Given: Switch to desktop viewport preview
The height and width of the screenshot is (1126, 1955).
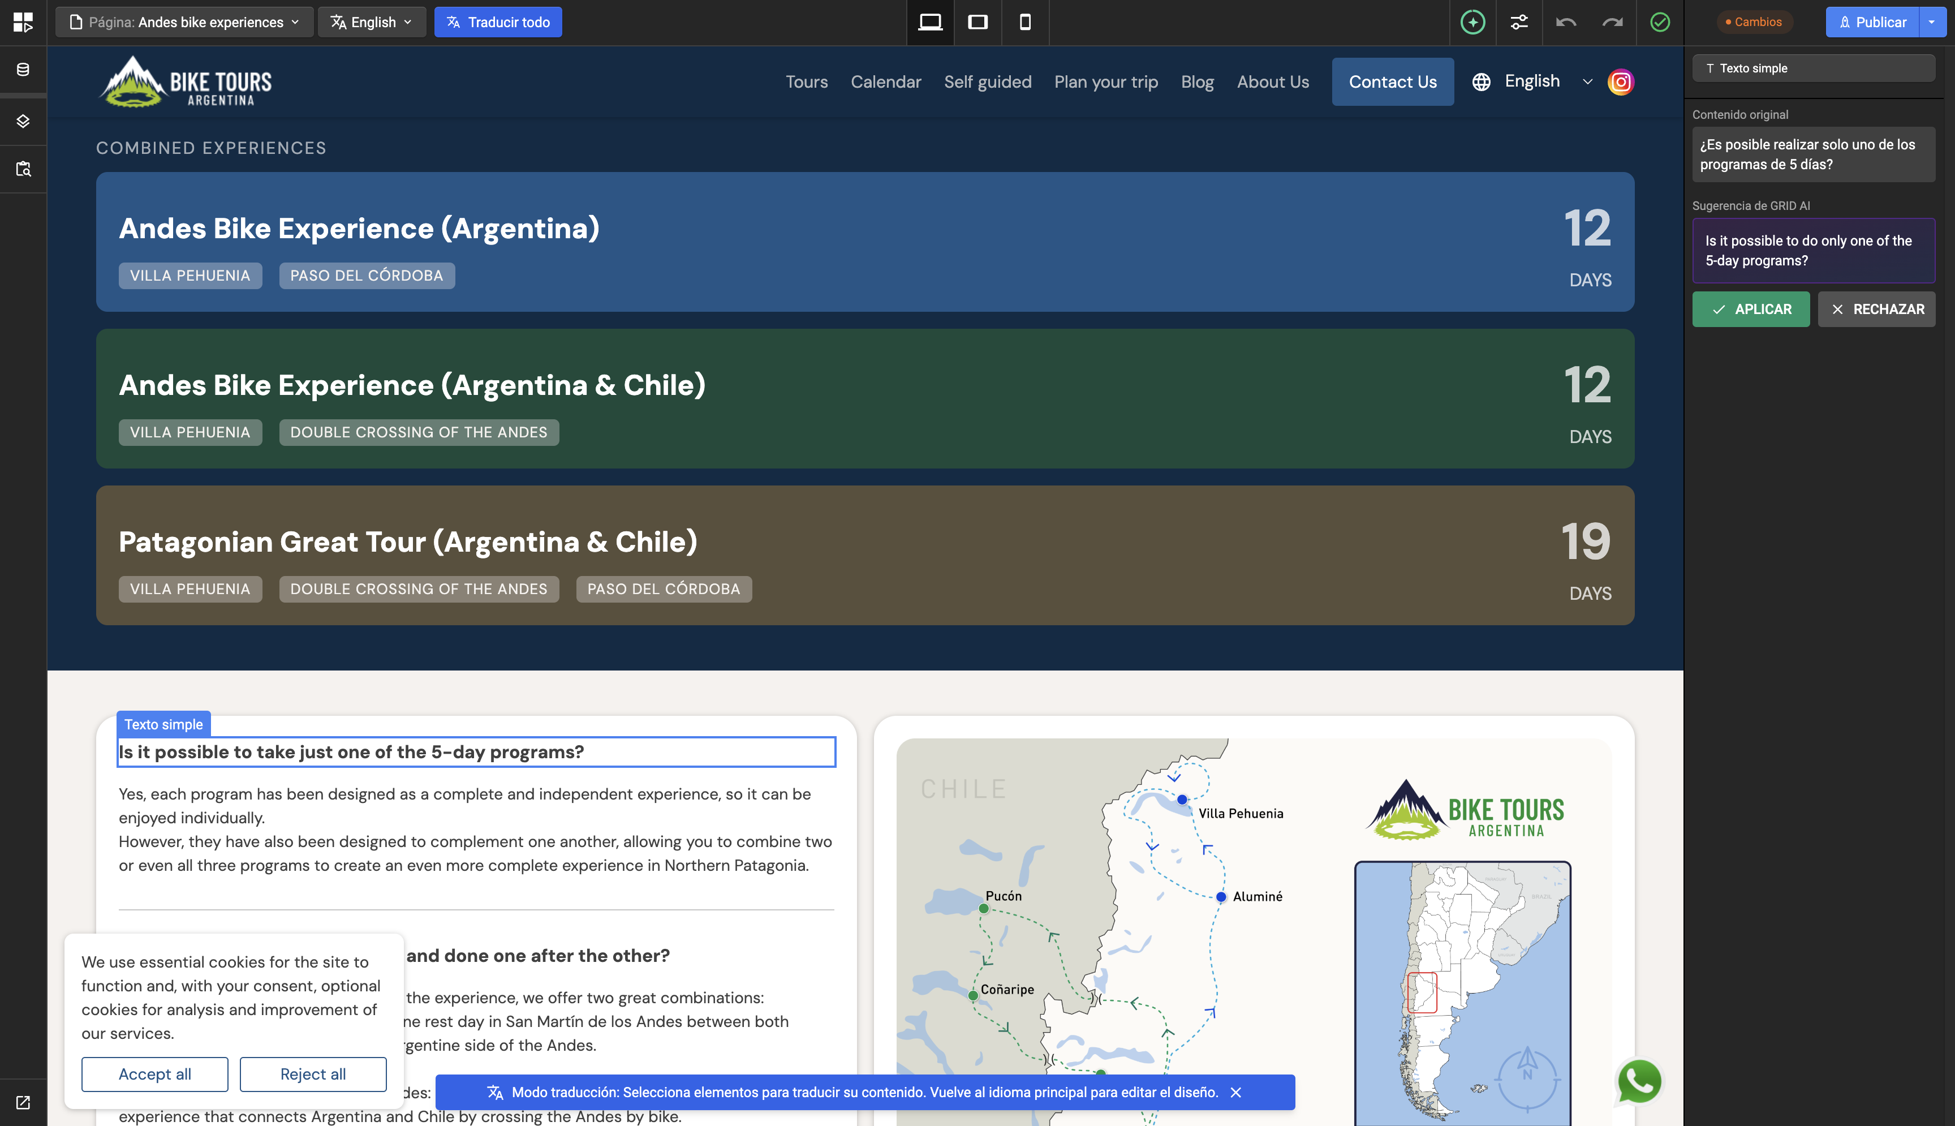Looking at the screenshot, I should pyautogui.click(x=930, y=22).
